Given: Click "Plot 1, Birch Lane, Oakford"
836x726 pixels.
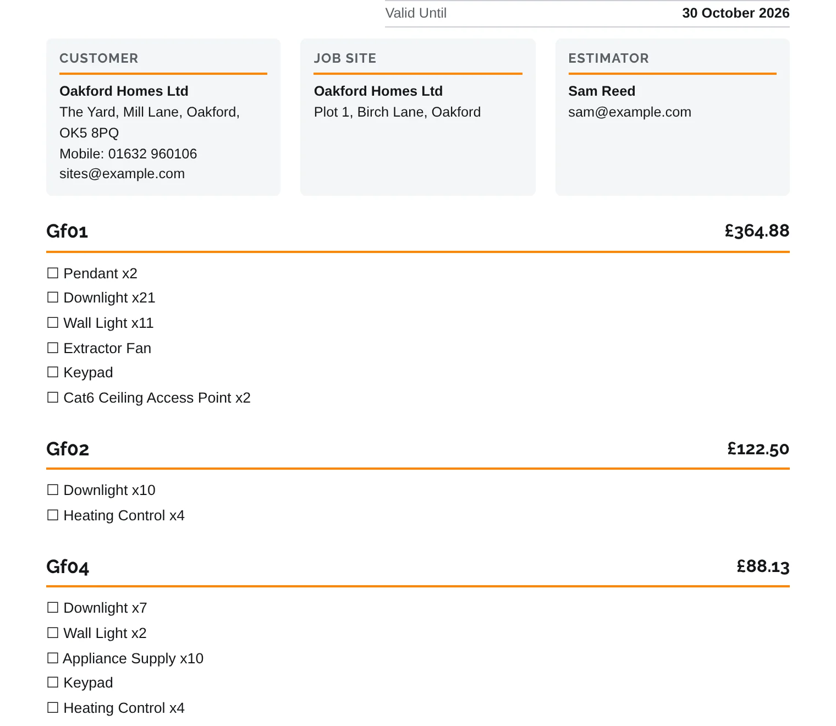Looking at the screenshot, I should [x=398, y=112].
